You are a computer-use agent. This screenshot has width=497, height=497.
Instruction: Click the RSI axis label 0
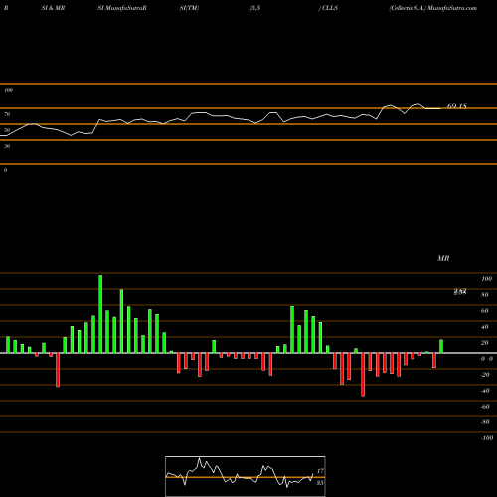5,170
